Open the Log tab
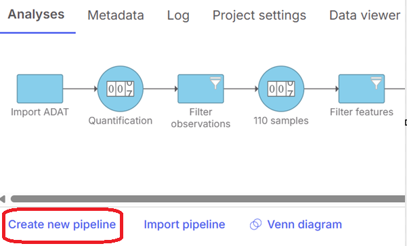 tap(178, 16)
